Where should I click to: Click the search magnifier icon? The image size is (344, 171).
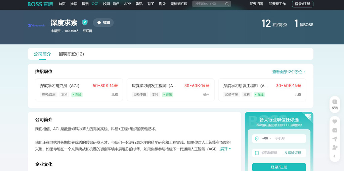[x=227, y=4]
